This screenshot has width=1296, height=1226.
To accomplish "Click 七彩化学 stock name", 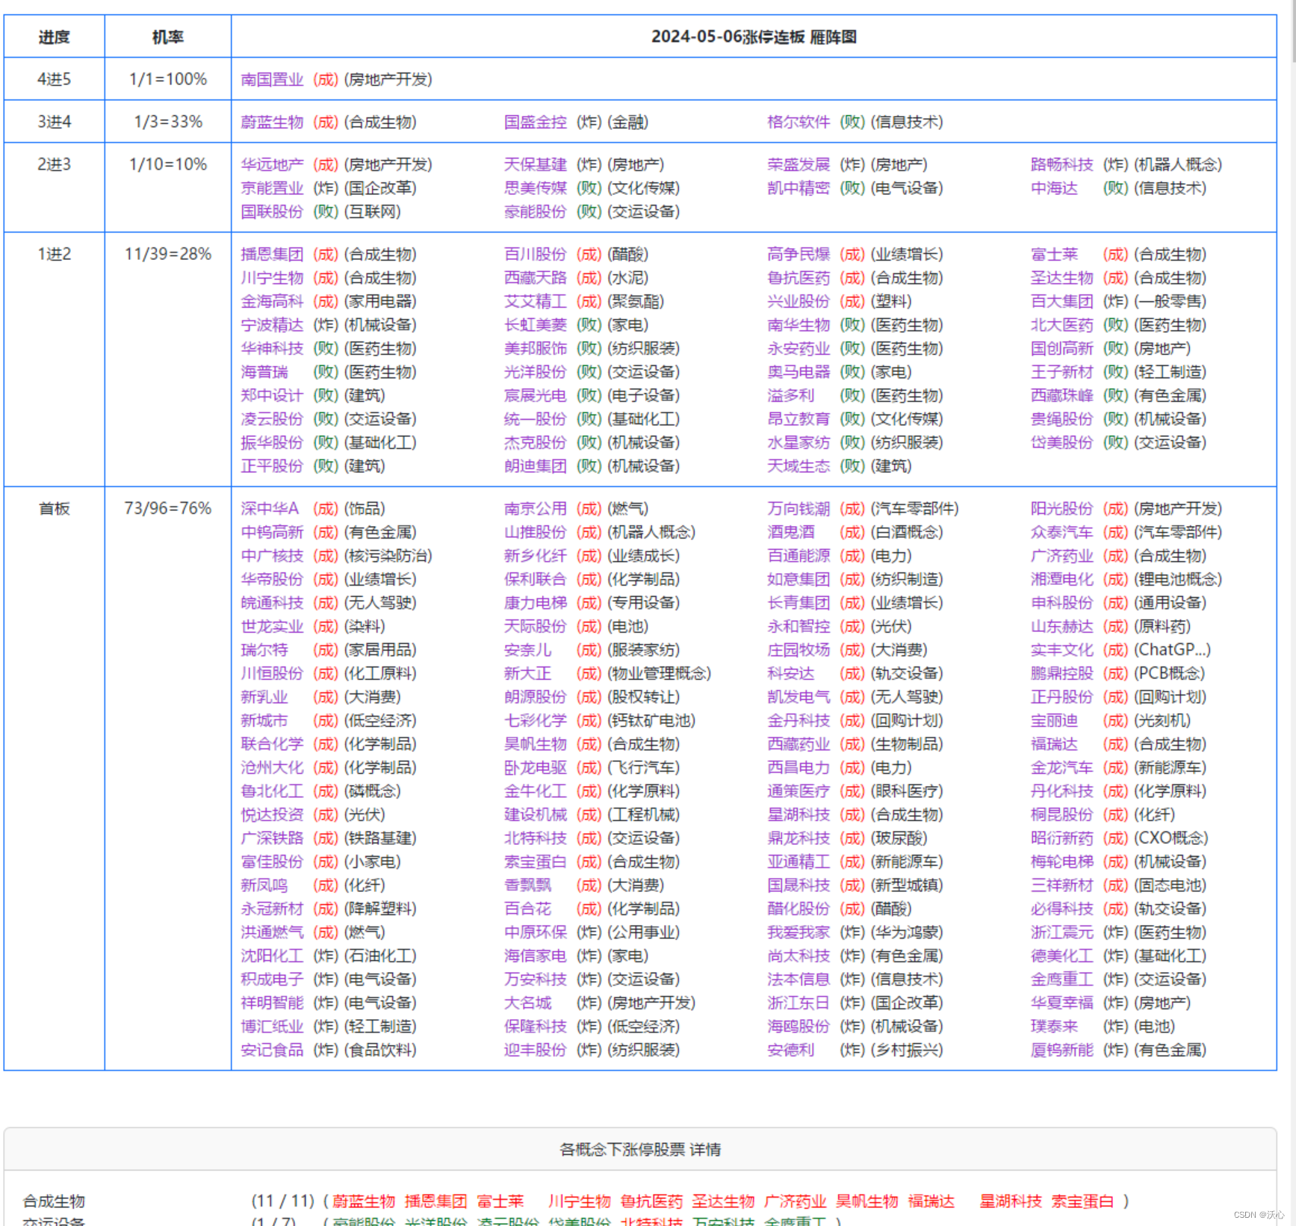I will 535,720.
